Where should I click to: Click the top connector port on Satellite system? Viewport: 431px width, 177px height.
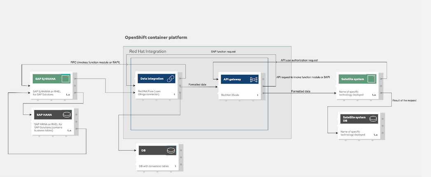[381, 79]
